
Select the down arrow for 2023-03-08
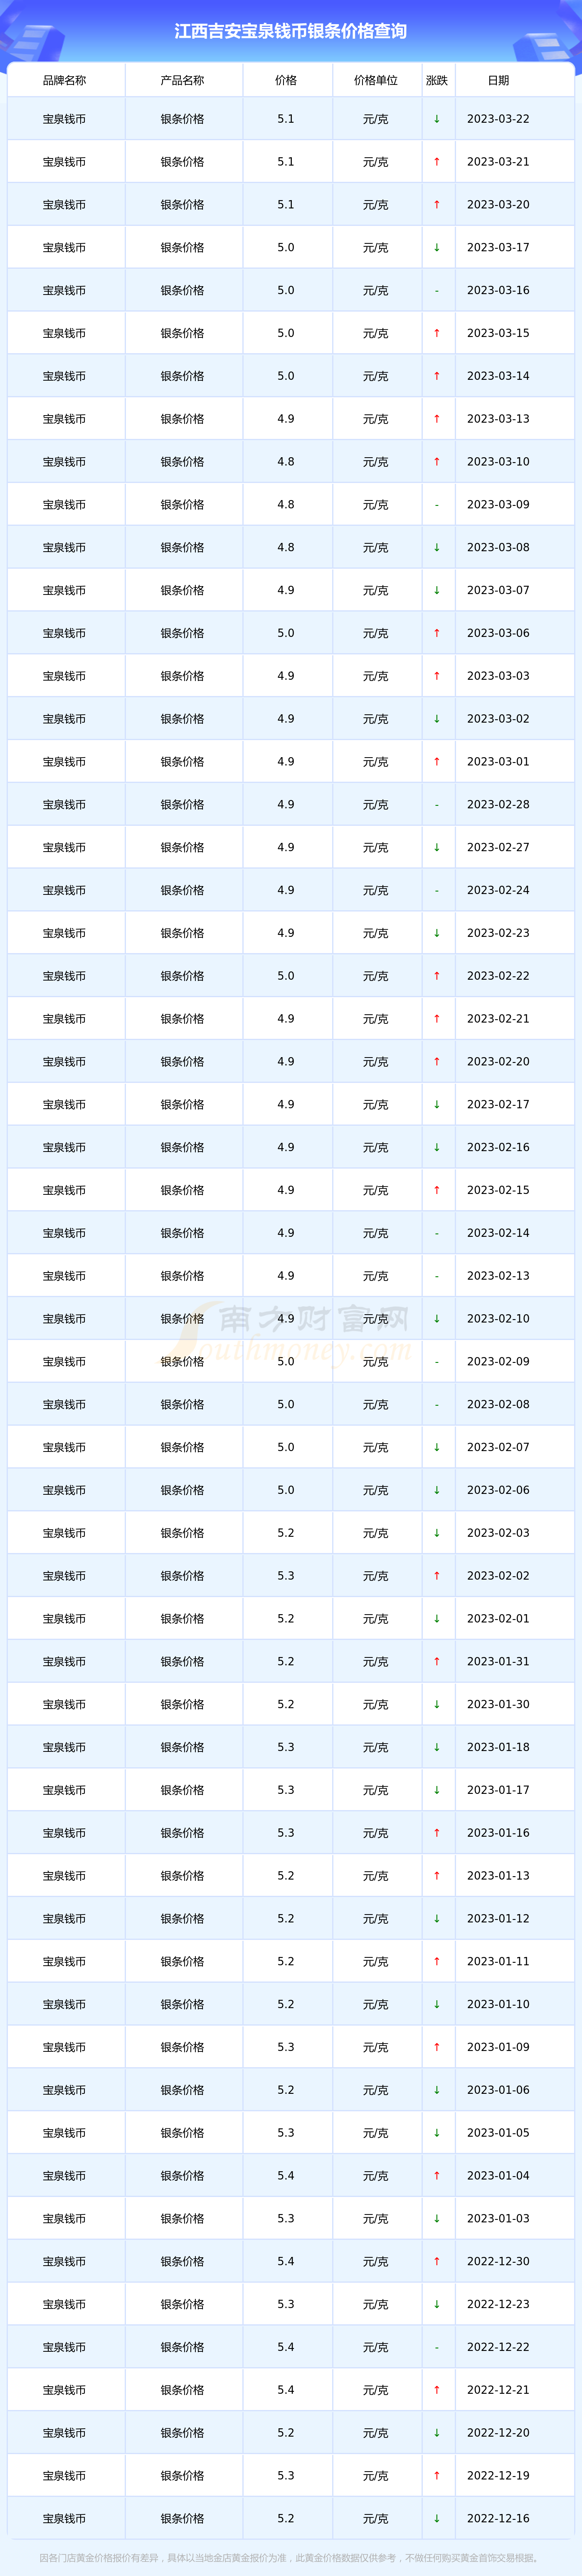(x=437, y=548)
